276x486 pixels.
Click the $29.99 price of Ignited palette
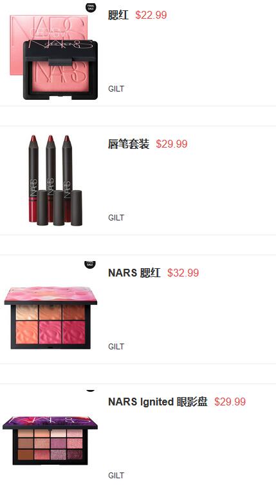tap(230, 402)
